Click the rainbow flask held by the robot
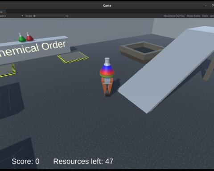Screen dimensions: 214x171 (107, 68)
